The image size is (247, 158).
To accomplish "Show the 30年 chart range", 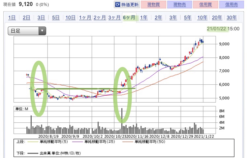I will pos(232,17).
